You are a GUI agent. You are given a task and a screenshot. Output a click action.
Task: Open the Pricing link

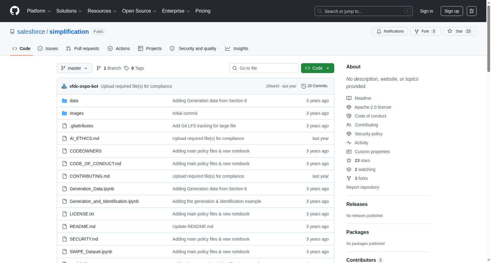(203, 11)
